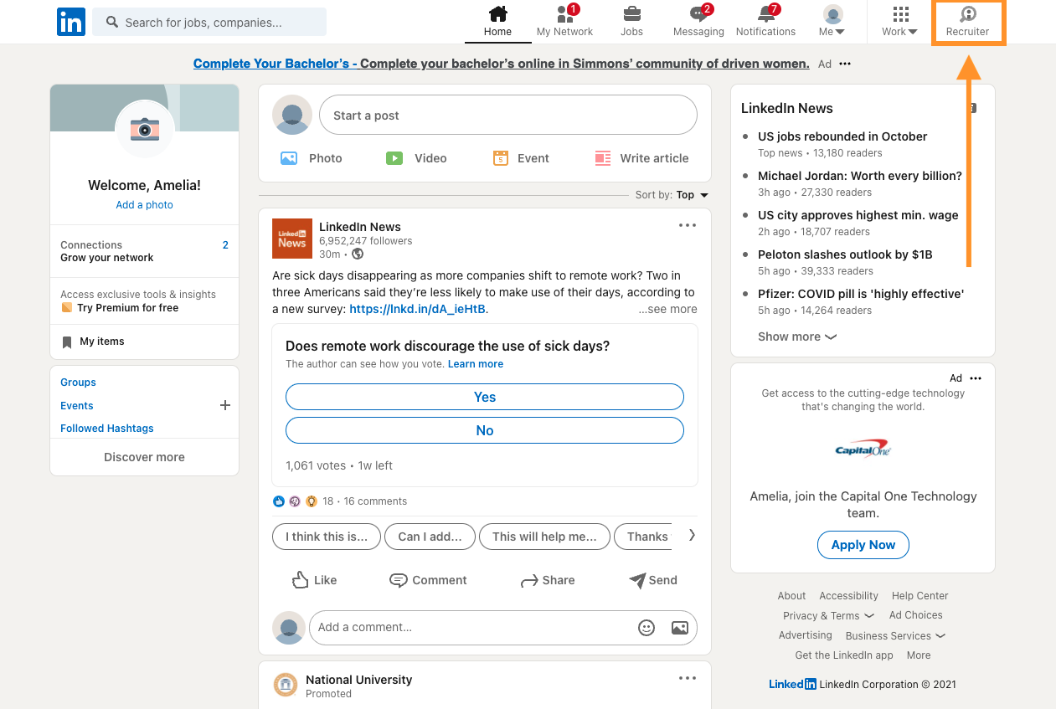Open emoji picker in comment box

pos(646,627)
